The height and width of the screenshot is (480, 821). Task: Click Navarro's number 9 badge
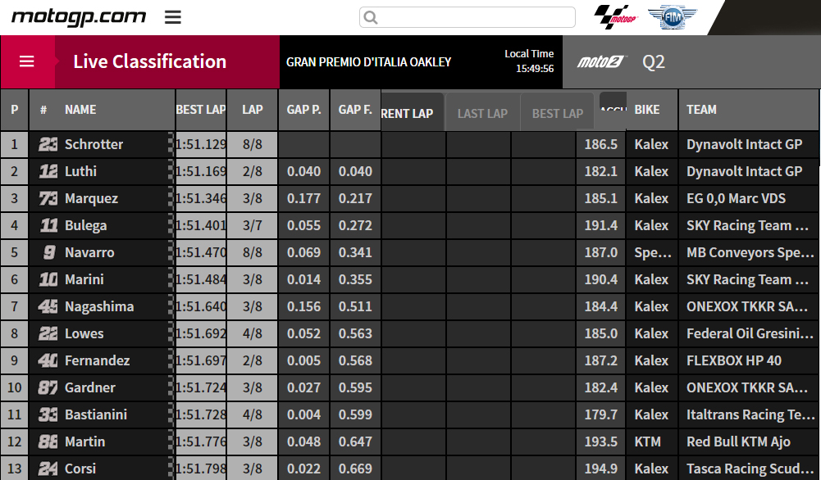point(48,252)
